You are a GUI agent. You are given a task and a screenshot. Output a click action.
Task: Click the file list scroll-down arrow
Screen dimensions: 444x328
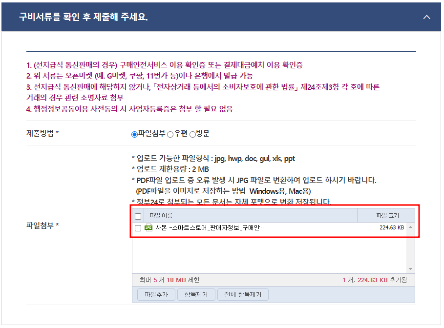[x=410, y=269]
